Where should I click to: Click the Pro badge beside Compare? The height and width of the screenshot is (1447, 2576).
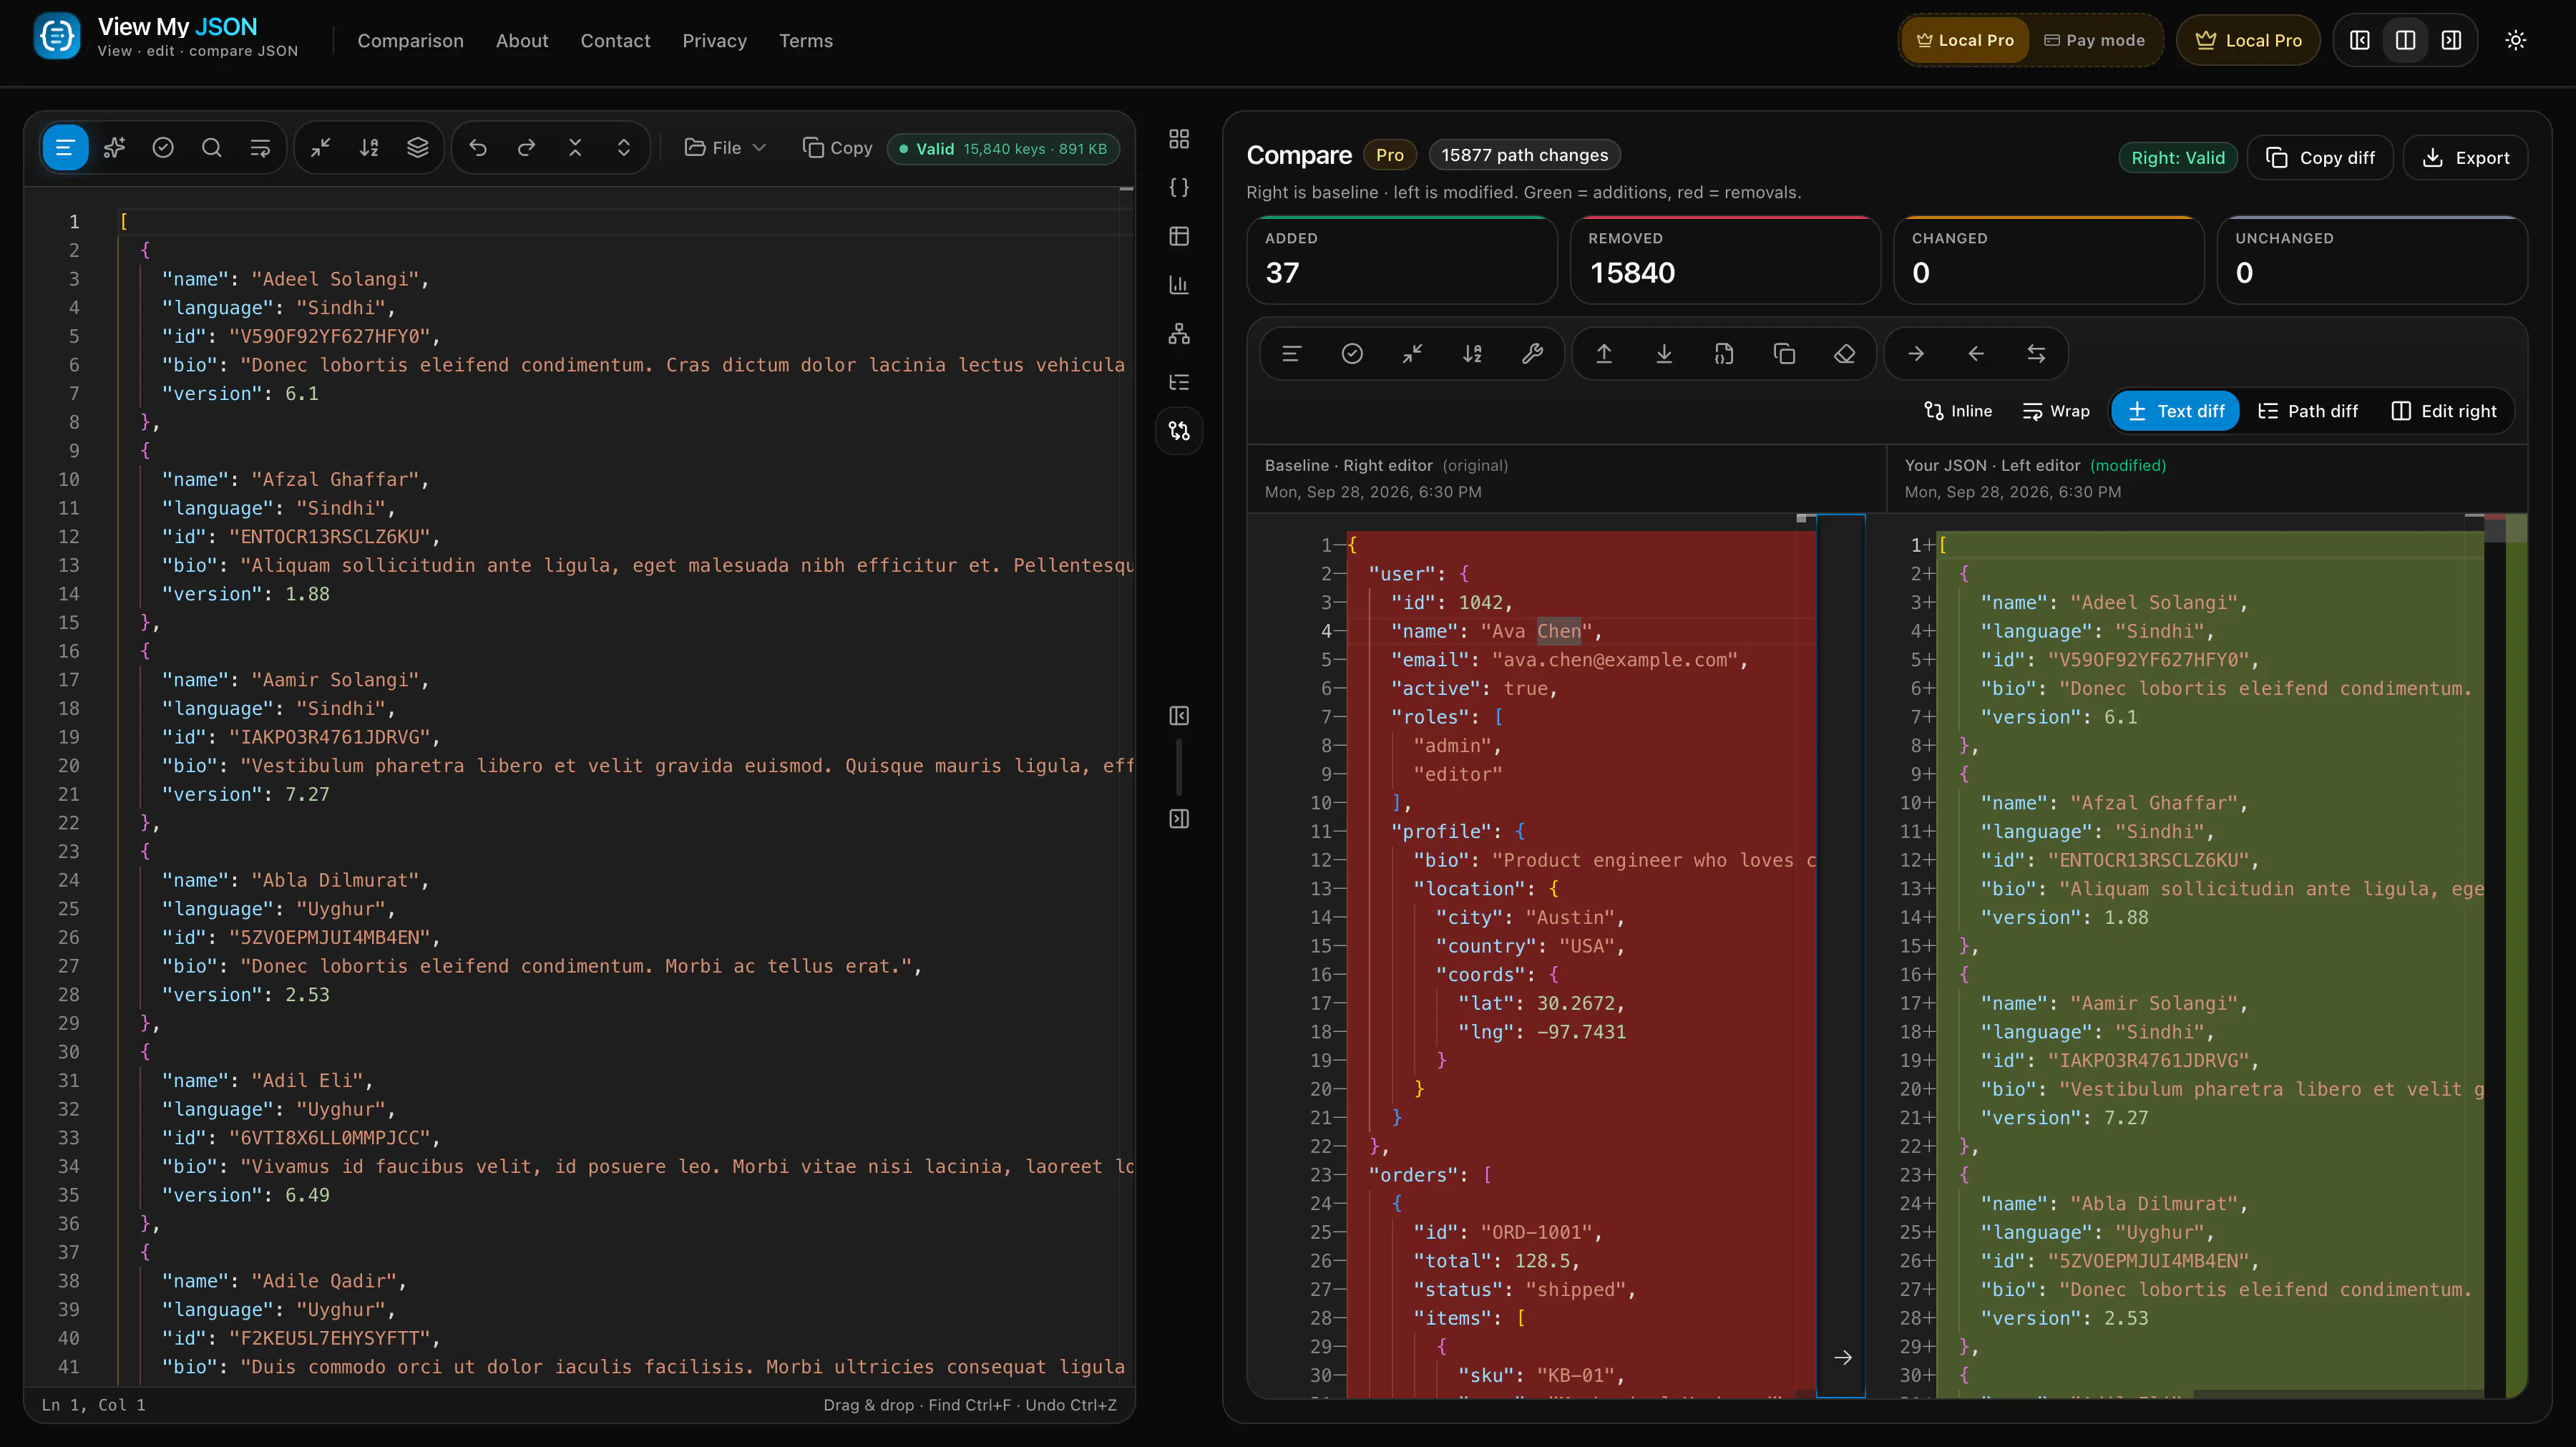1389,155
